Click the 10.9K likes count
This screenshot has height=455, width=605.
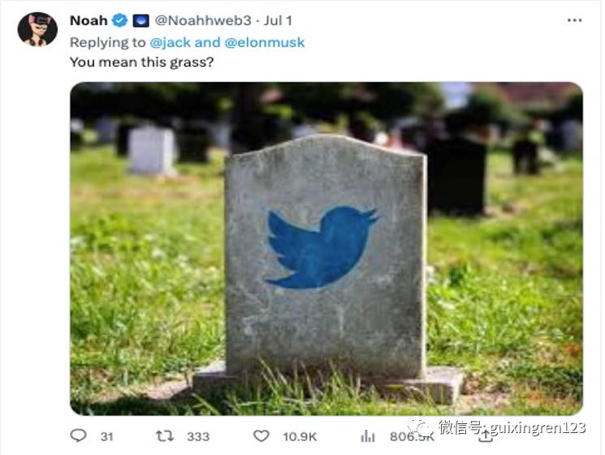[300, 436]
